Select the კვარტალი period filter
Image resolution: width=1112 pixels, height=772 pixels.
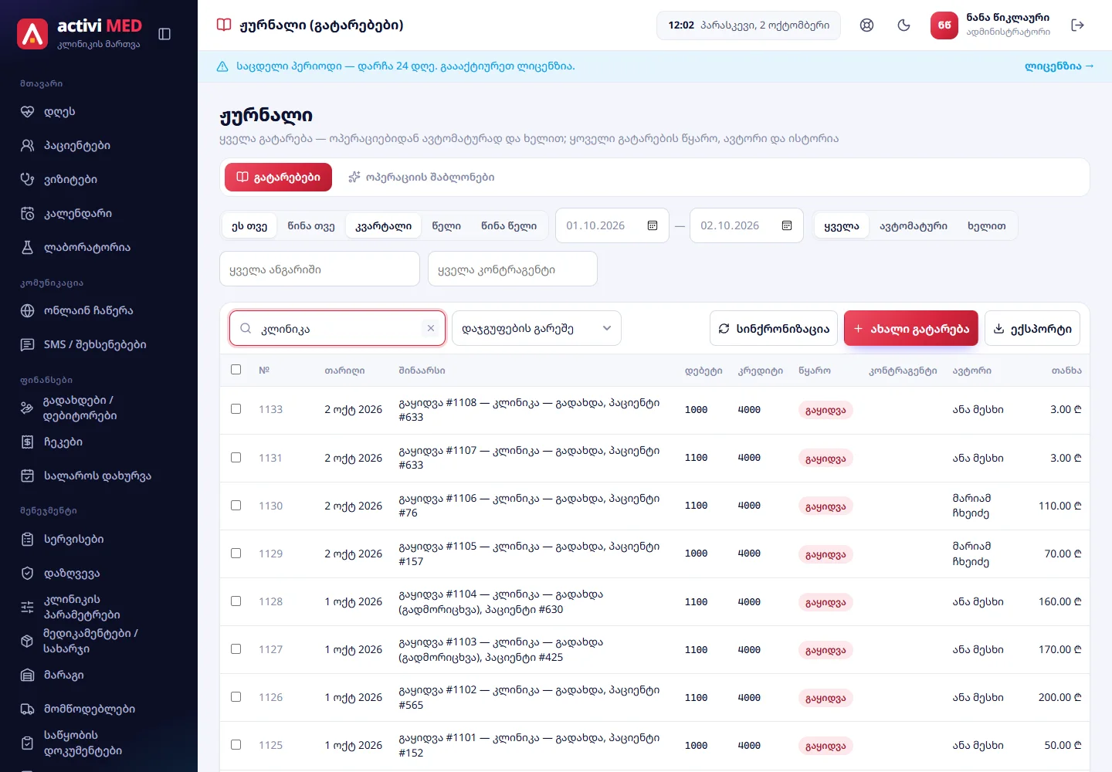pos(384,226)
